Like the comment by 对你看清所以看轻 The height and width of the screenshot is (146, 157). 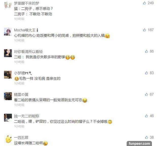[x=146, y=51]
